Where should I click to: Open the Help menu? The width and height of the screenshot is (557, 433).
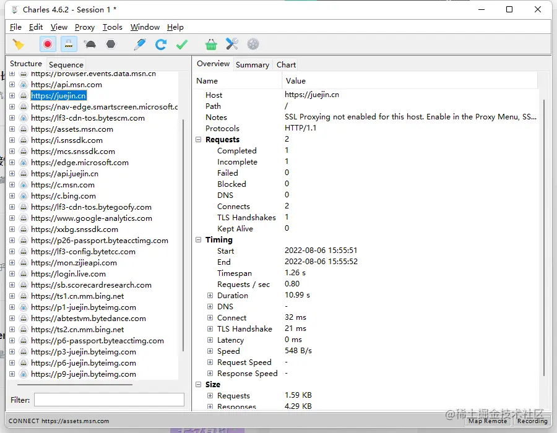point(176,27)
